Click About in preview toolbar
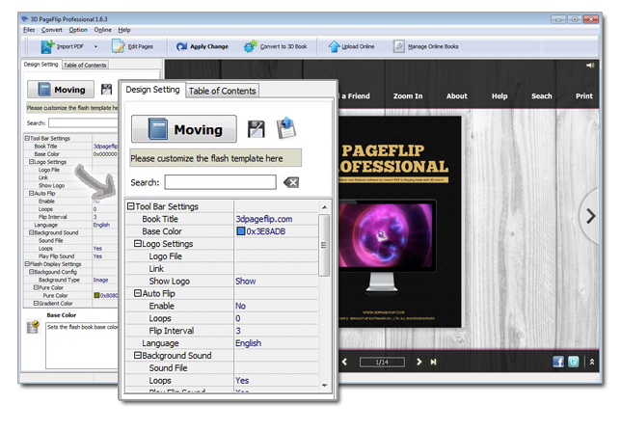 coord(457,95)
